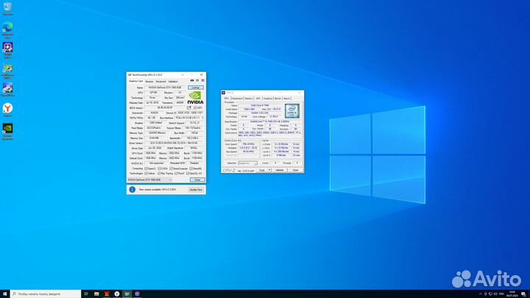
Task: Open the Yandex browser taskbar icon
Action: click(116, 294)
